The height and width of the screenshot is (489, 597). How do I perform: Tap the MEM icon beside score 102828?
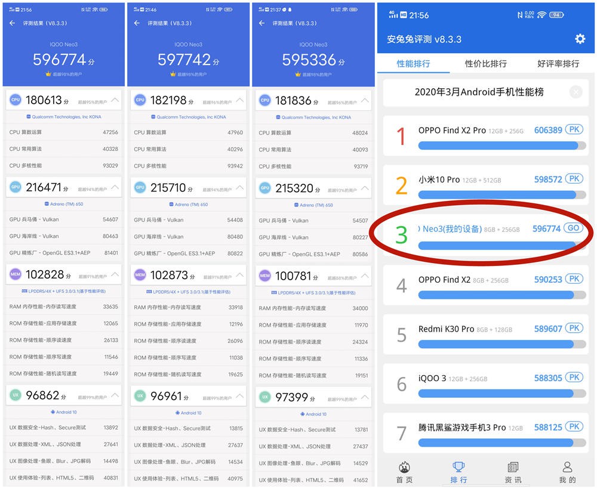16,274
